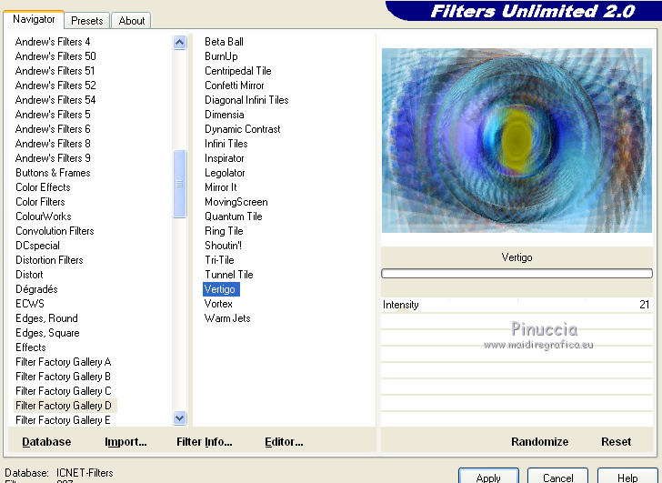Screen dimensions: 662x483
Task: Select Color Filters category
Action: click(x=40, y=202)
